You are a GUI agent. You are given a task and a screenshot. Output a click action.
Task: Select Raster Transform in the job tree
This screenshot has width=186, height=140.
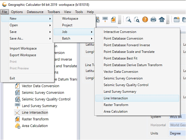(x=35, y=119)
